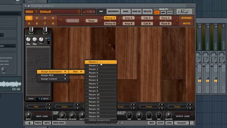Screen dimensions: 227x128
Task: Click the AUTO automation button
Action: pyautogui.click(x=160, y=123)
